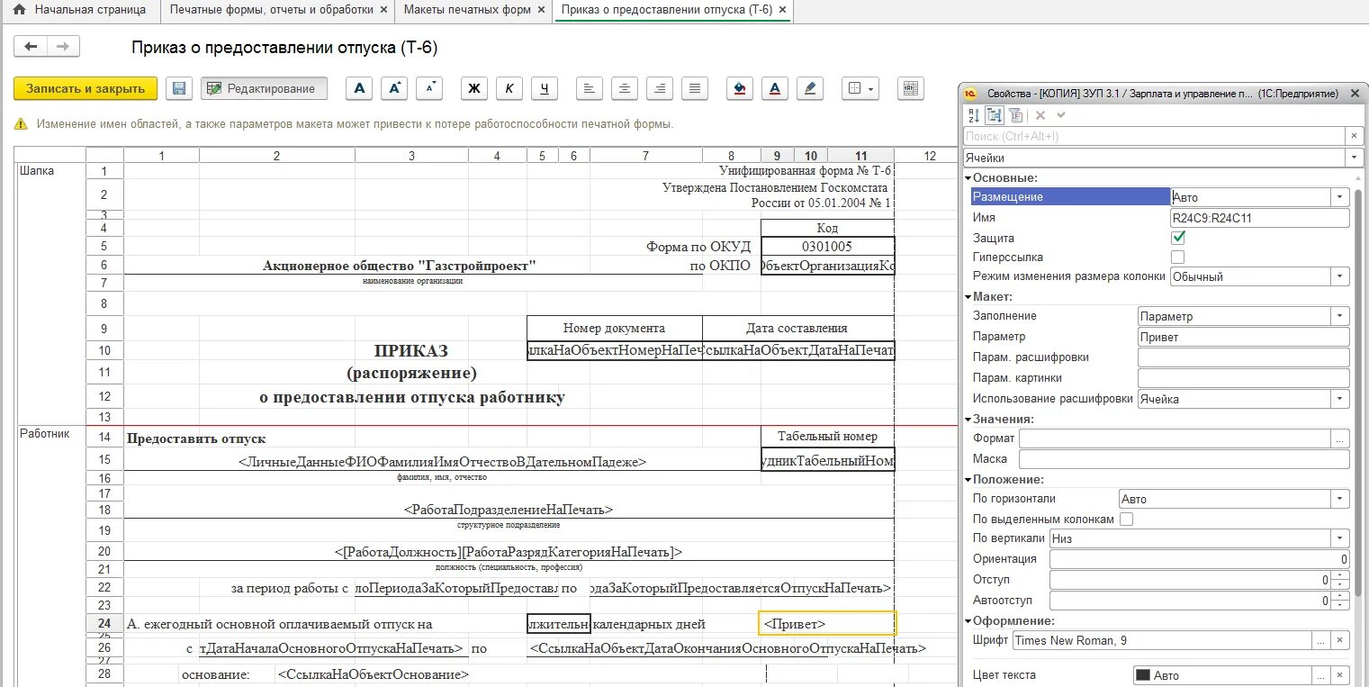Open the Размещение dropdown
This screenshot has height=687, width=1369.
coord(1340,197)
